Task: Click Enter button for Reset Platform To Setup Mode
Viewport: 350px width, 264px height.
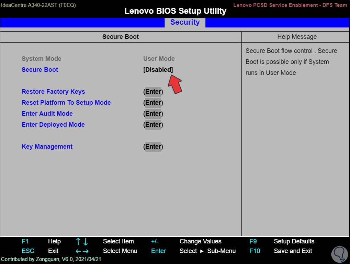Action: 153,103
